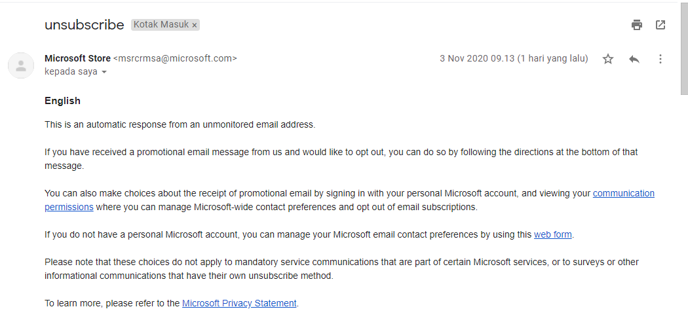The width and height of the screenshot is (688, 326).
Task: Open the three-dot more options menu
Action: (x=660, y=59)
